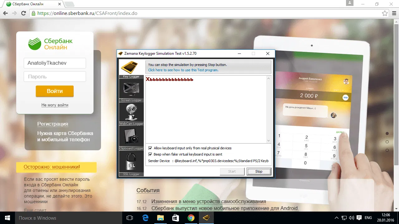Open Windows Store from the taskbar

[x=175, y=218]
